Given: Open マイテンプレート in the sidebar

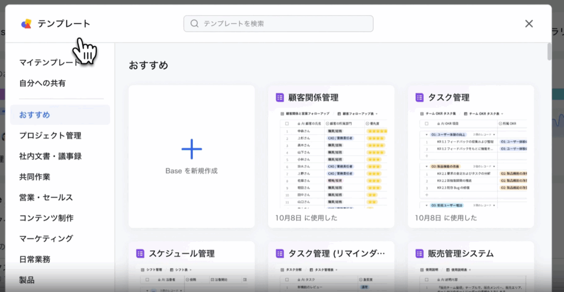Looking at the screenshot, I should tap(50, 62).
